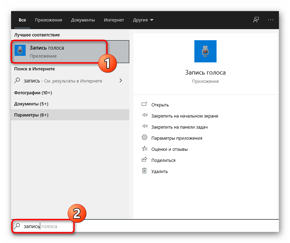Viewport: 290px width, 243px height.
Task: Select the Документы filter tab
Action: click(83, 20)
